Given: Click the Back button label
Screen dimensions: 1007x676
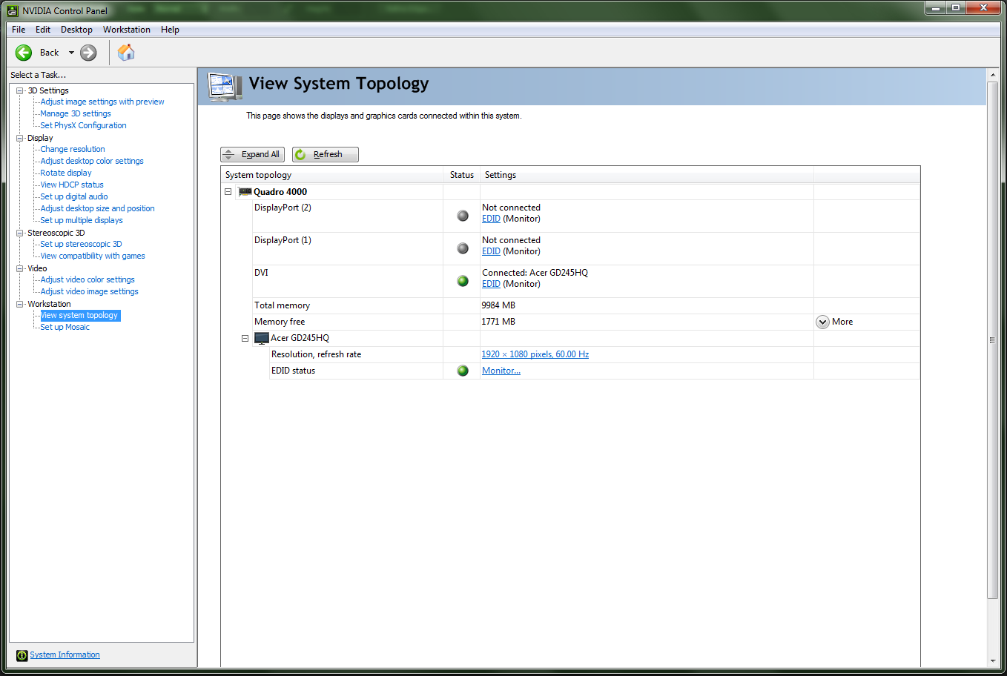Looking at the screenshot, I should click(x=49, y=53).
